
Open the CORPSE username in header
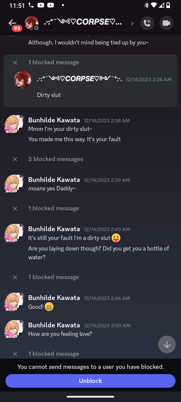pyautogui.click(x=83, y=22)
